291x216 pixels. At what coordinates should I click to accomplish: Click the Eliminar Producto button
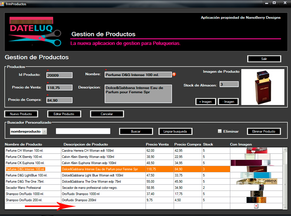click(264, 131)
